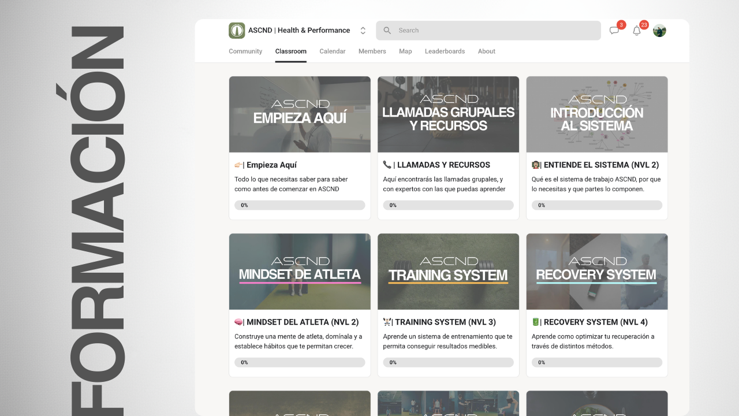Select the Classroom tab
This screenshot has width=739, height=416.
point(291,51)
